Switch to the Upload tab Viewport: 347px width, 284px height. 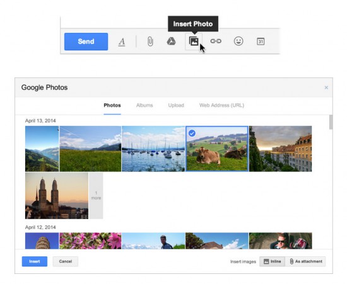click(x=176, y=105)
